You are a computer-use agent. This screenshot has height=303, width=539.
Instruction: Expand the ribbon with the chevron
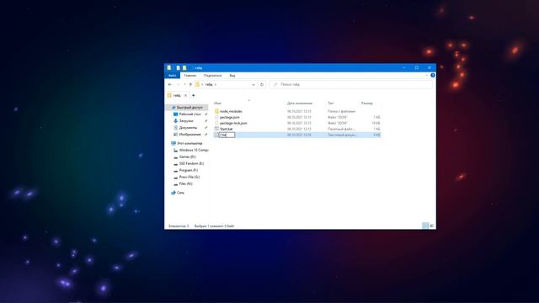click(x=427, y=75)
